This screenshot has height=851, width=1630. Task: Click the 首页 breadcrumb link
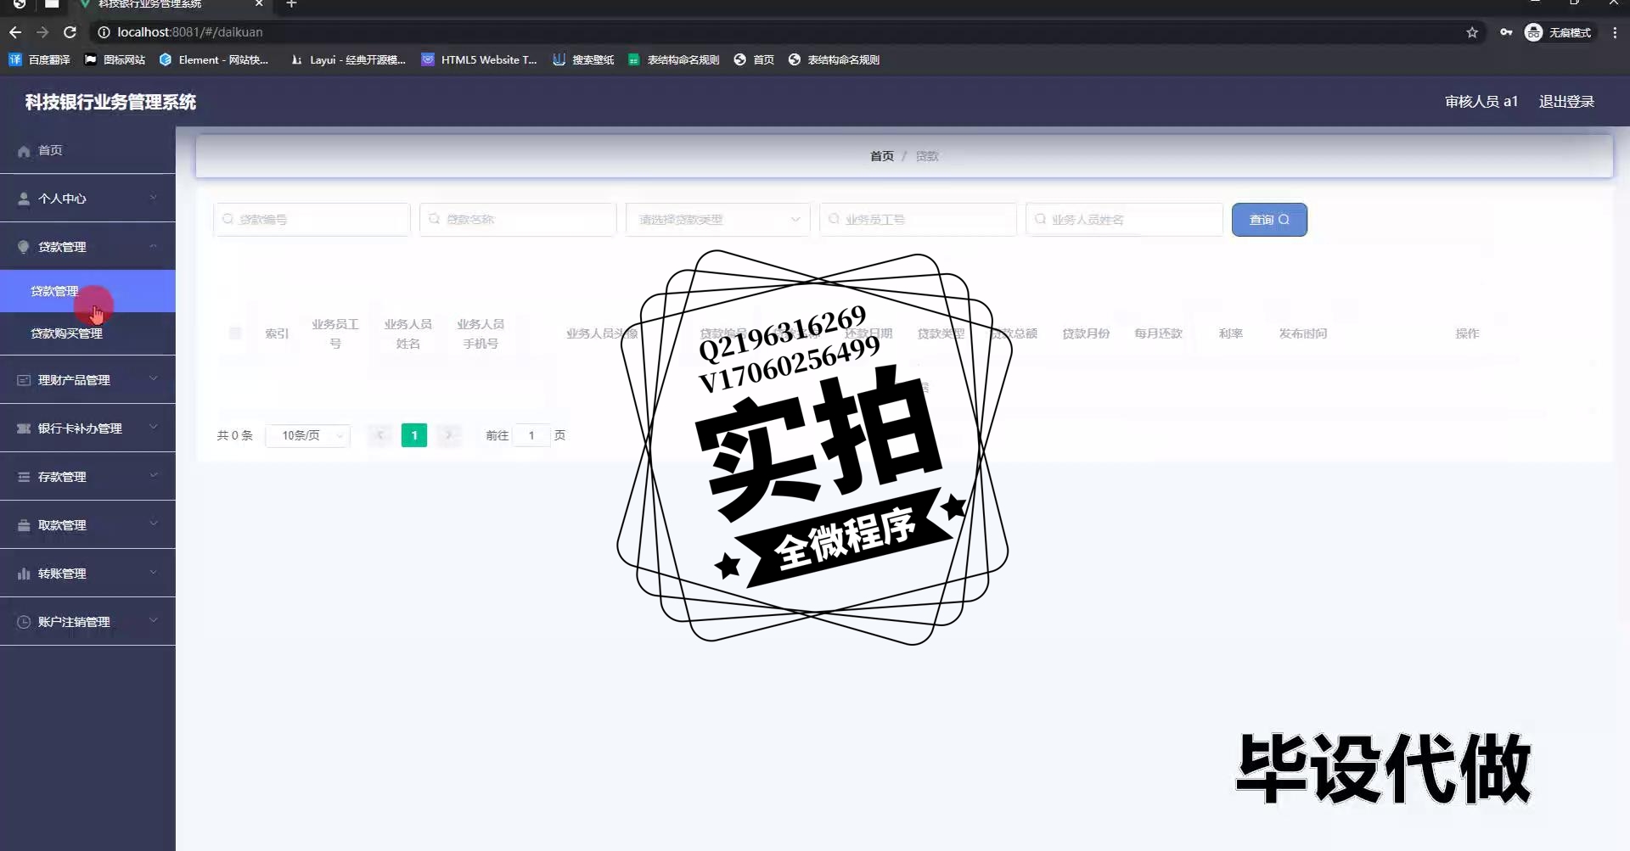point(881,156)
